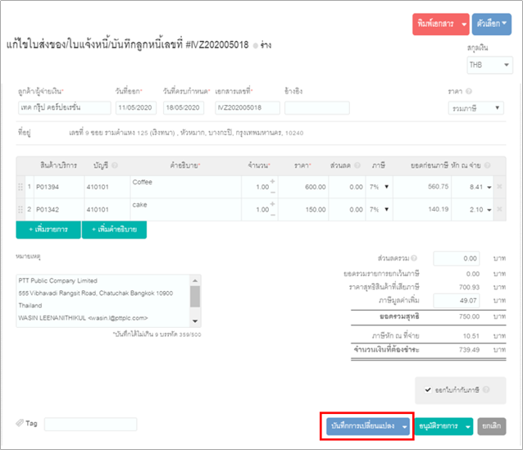Open ตัวเลือก options menu
This screenshot has height=450, width=523.
pyautogui.click(x=492, y=24)
